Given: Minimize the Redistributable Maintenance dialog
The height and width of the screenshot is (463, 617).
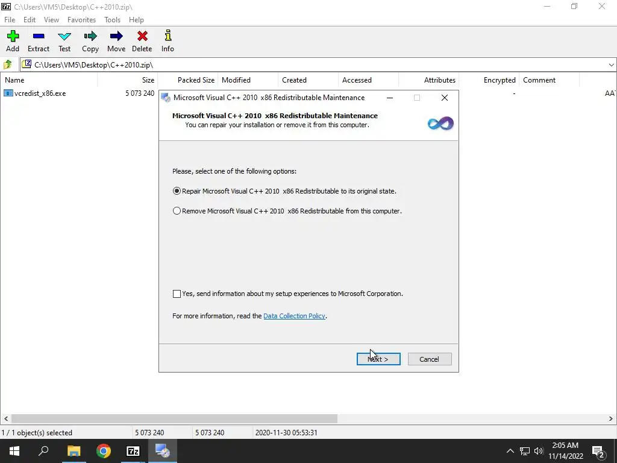Looking at the screenshot, I should (x=390, y=98).
